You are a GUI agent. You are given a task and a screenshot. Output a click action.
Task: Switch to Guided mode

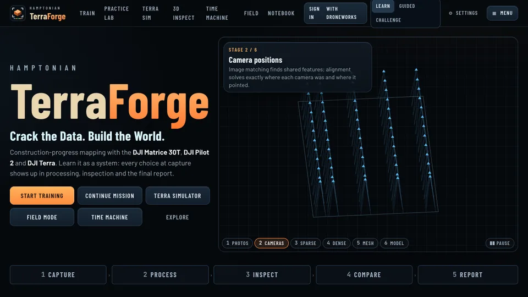pyautogui.click(x=407, y=6)
